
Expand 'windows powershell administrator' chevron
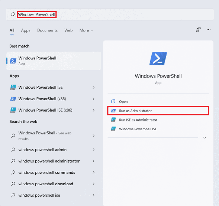coord(93,161)
